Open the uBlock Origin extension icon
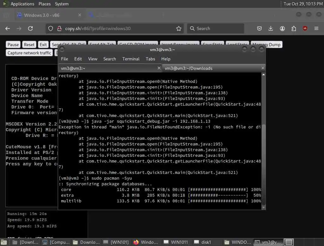Image resolution: width=324 pixels, height=246 pixels. pos(305,28)
